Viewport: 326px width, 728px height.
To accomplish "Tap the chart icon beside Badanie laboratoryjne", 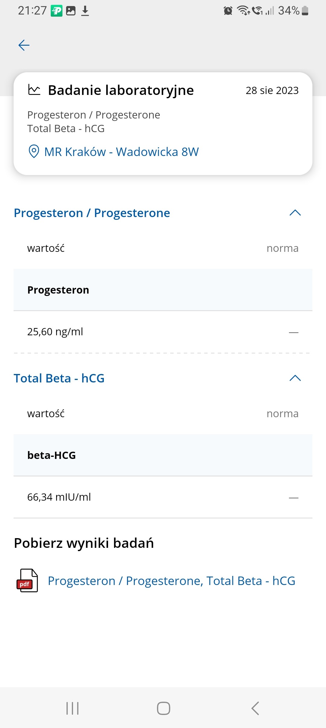I will (x=34, y=90).
